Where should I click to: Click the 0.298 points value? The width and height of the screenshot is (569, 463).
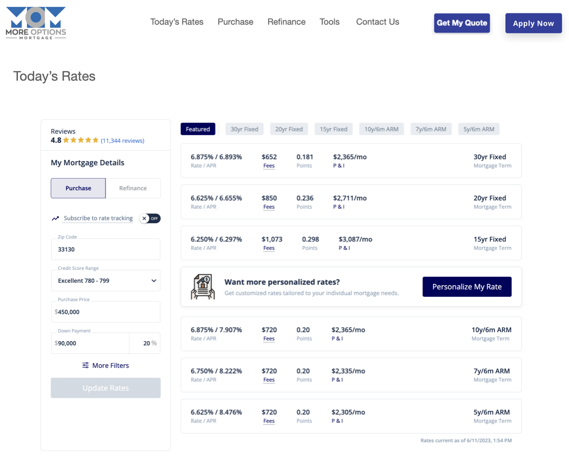click(310, 239)
